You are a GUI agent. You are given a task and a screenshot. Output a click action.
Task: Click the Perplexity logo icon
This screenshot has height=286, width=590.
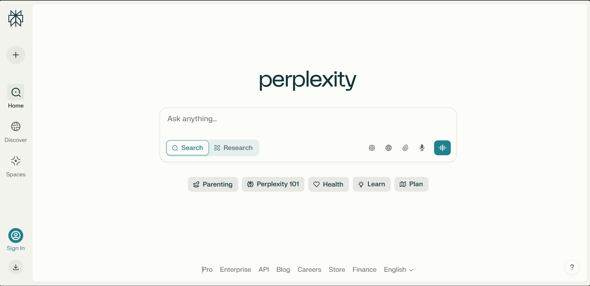coord(16,18)
